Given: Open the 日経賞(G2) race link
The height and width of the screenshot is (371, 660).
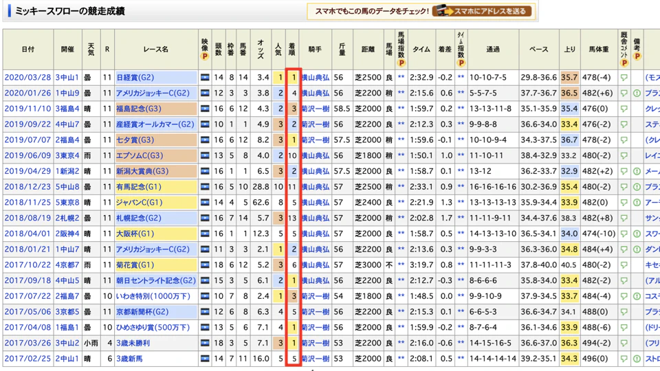Looking at the screenshot, I should pyautogui.click(x=135, y=78).
